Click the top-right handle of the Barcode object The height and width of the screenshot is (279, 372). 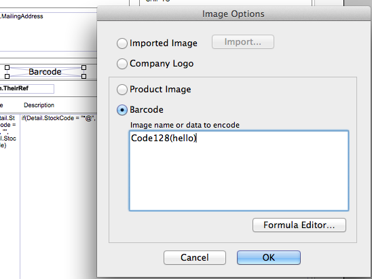pyautogui.click(x=83, y=68)
